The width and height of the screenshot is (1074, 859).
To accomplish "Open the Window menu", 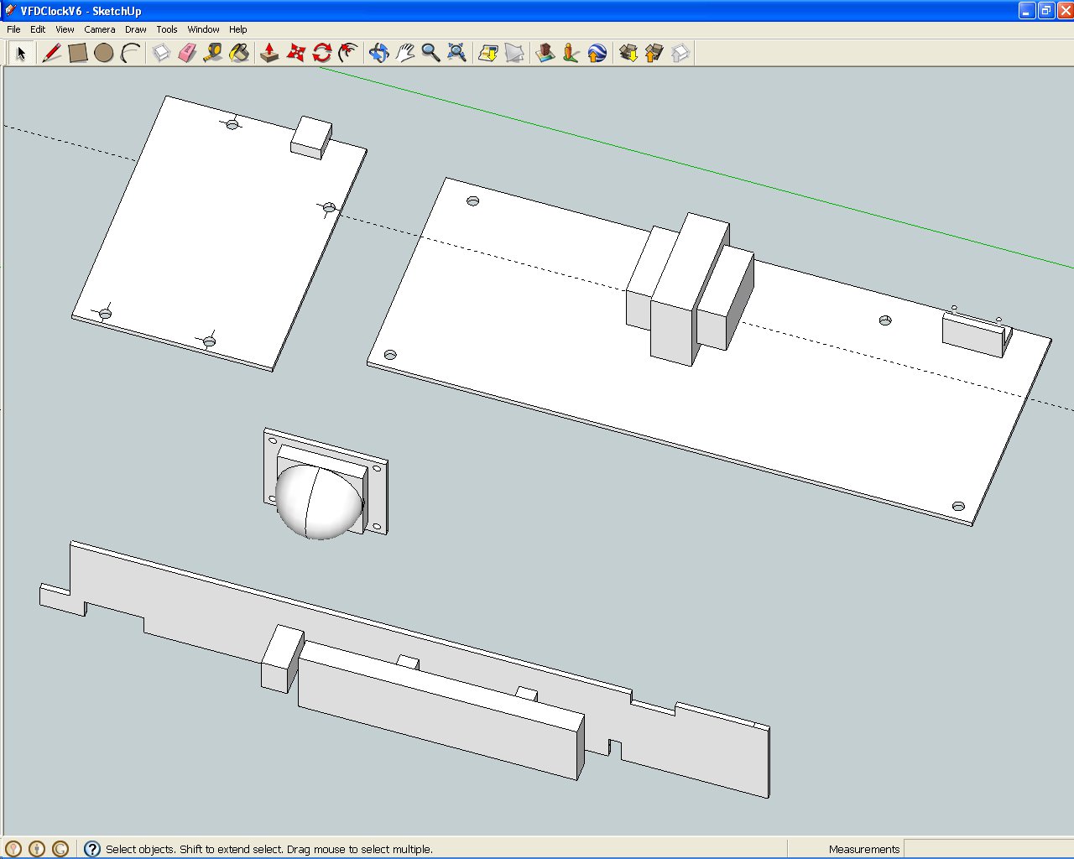I will 204,29.
